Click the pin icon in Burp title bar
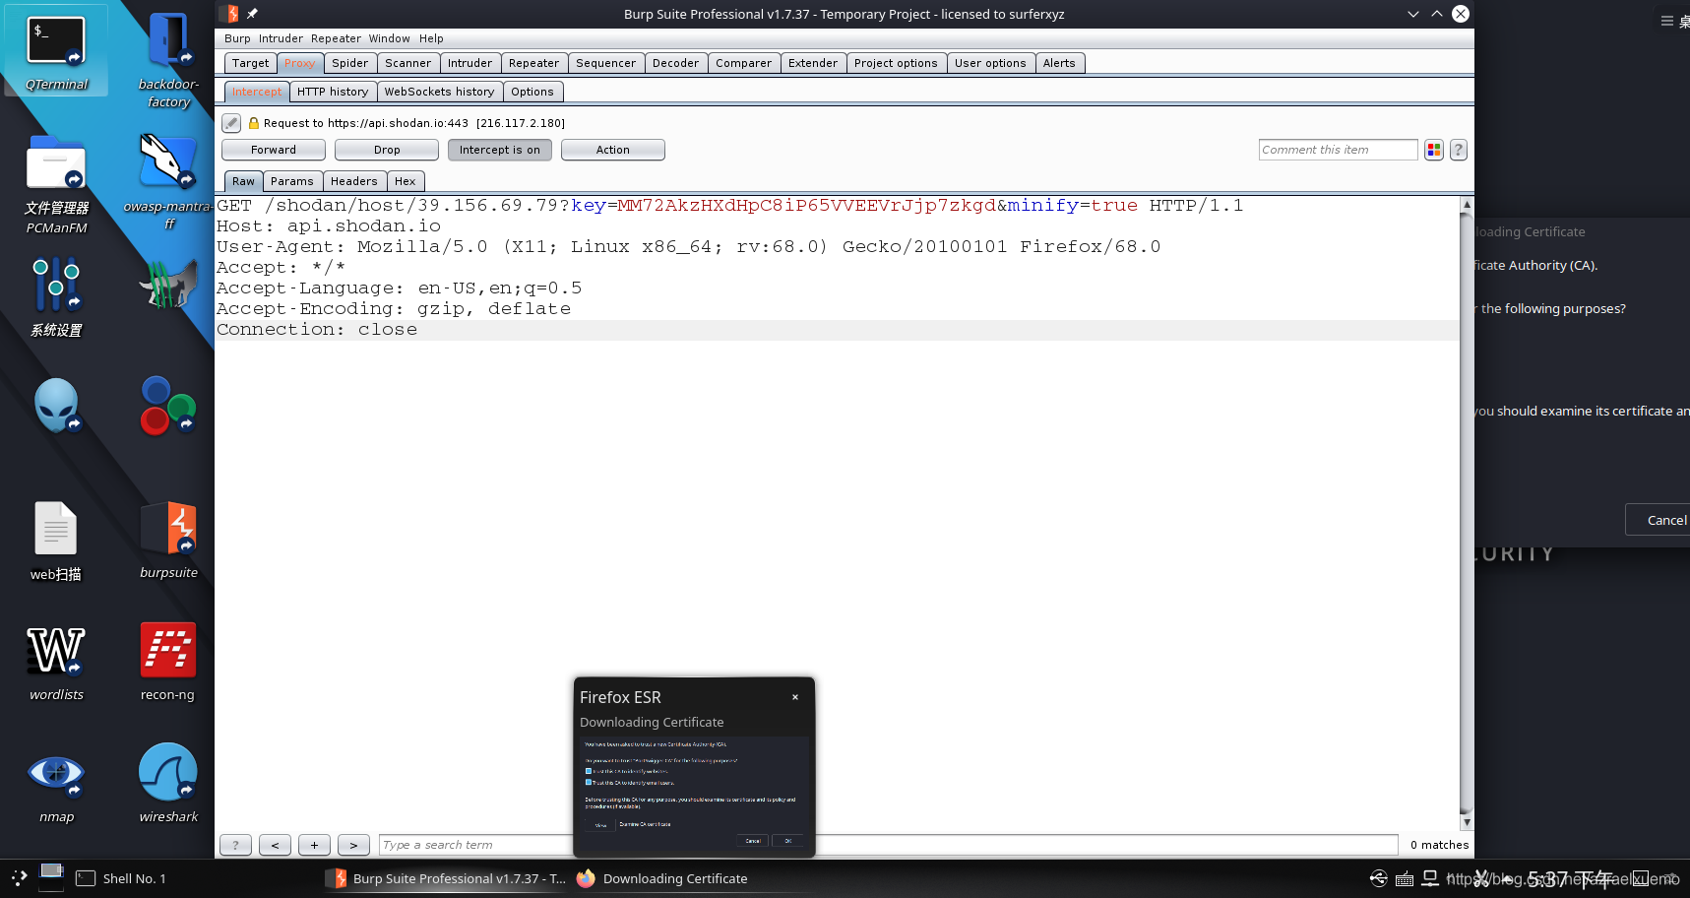The width and height of the screenshot is (1690, 898). pos(252,14)
